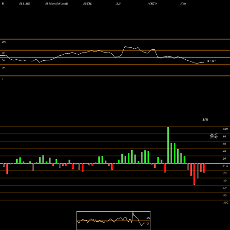Click the 'MR' panel title

[x=205, y=120]
